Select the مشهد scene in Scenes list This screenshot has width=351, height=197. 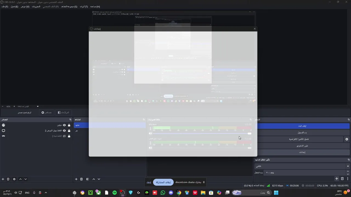110,125
